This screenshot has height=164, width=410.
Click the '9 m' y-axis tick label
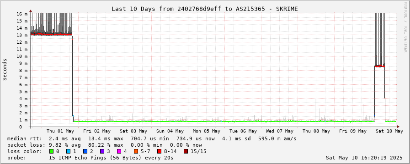[23, 63]
